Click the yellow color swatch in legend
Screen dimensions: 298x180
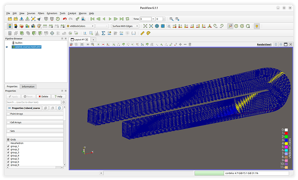point(286,143)
